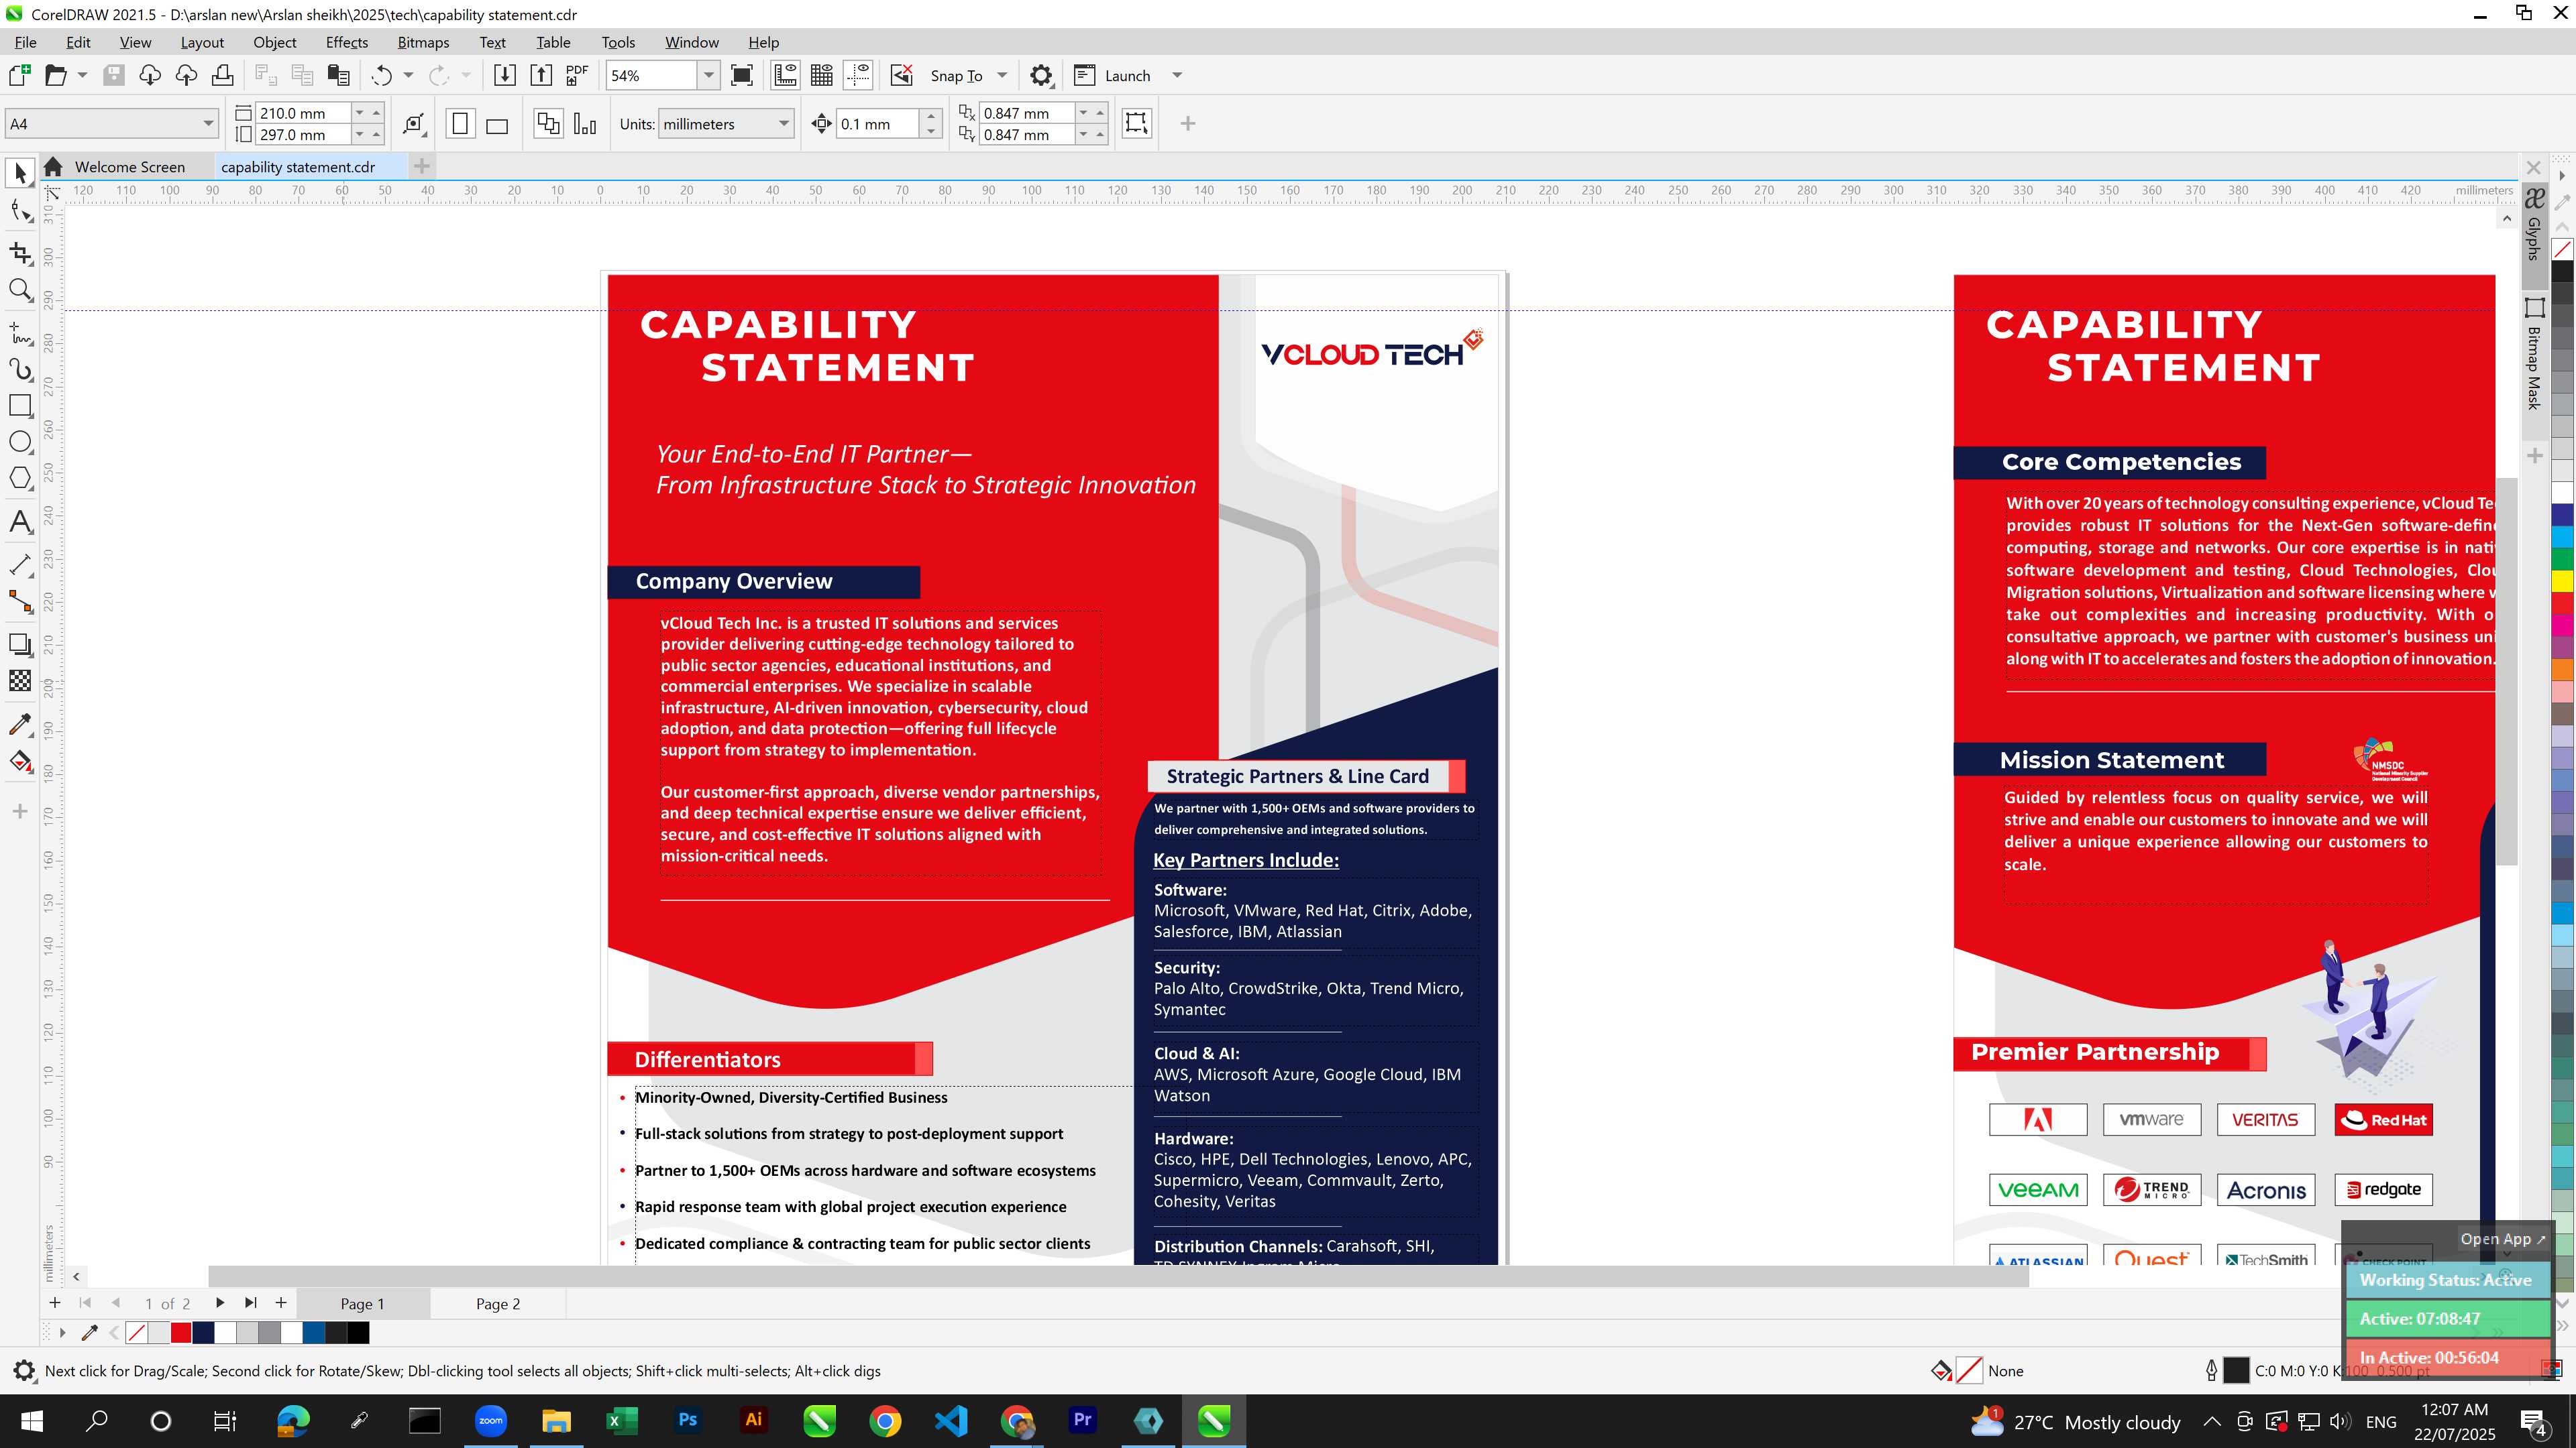Switch to Welcome Screen tab

(129, 167)
